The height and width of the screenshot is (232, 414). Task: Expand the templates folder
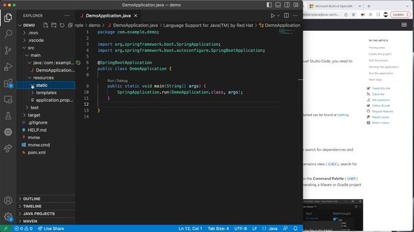pyautogui.click(x=46, y=93)
